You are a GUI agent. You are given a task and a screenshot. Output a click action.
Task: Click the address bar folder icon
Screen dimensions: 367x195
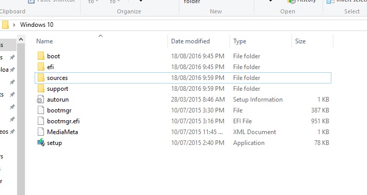[x=5, y=25]
